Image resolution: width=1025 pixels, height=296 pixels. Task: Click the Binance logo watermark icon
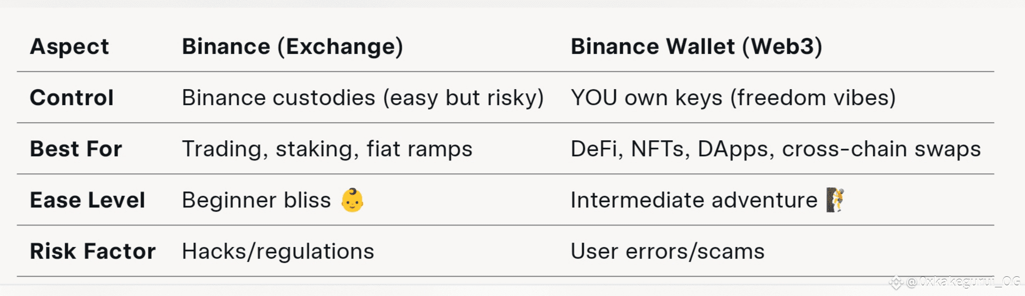(896, 282)
